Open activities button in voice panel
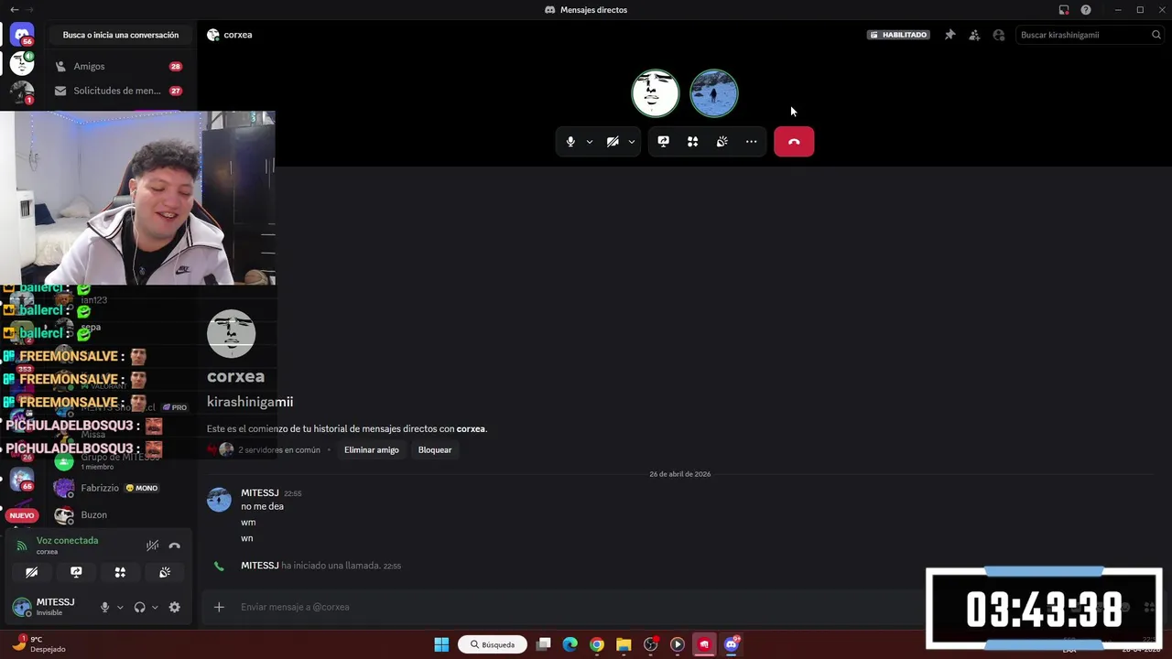1172x659 pixels. (120, 572)
